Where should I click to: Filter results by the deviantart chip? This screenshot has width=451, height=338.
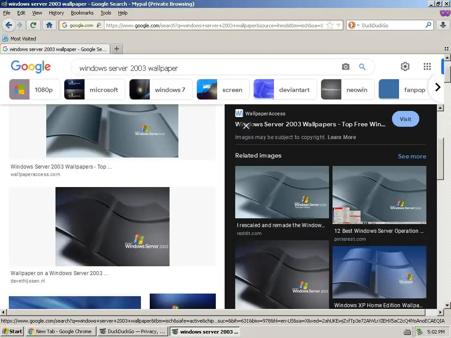[x=285, y=90]
